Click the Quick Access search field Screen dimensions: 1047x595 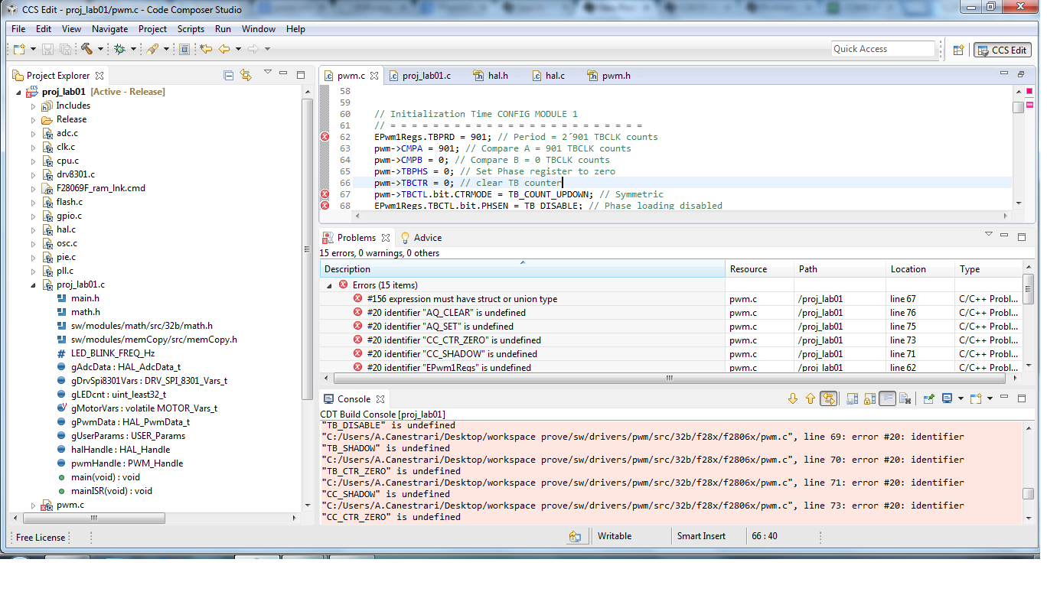pos(882,49)
